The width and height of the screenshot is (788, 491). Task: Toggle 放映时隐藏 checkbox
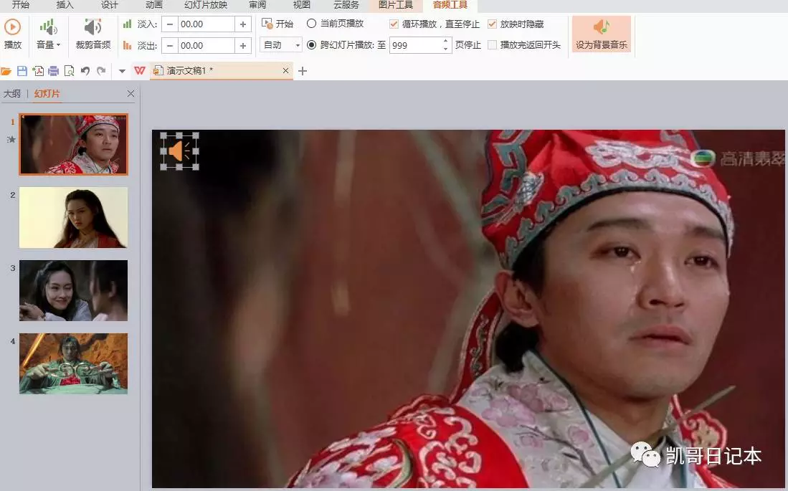pos(492,24)
